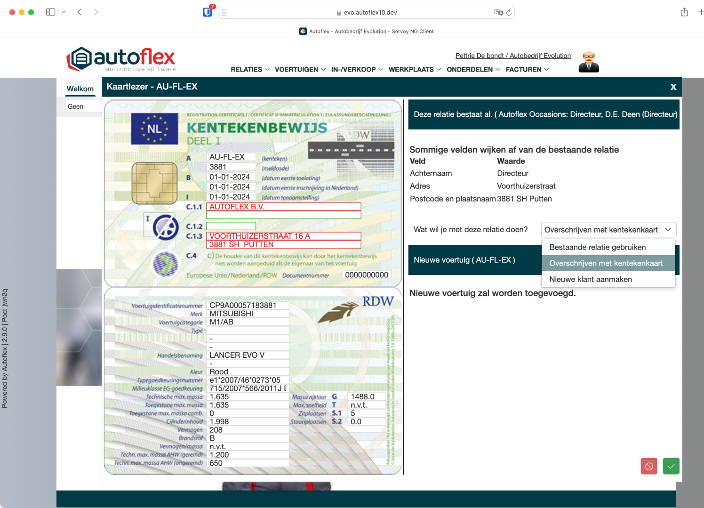Click the green confirm checkmark button
Viewport: 704px width, 508px height.
point(671,466)
